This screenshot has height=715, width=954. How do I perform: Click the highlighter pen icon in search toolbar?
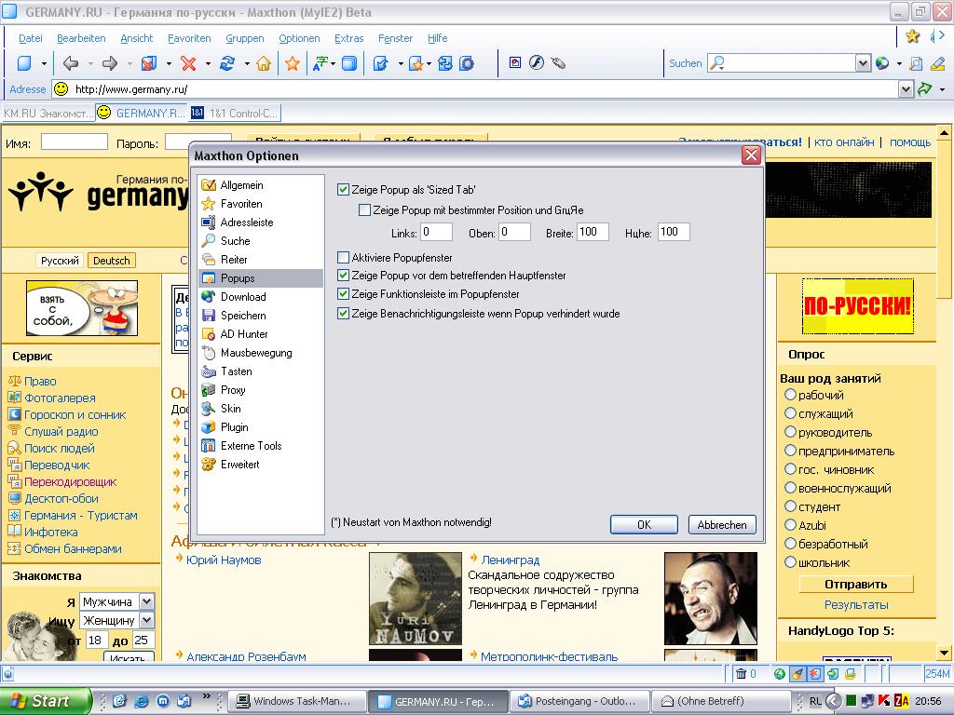point(937,62)
